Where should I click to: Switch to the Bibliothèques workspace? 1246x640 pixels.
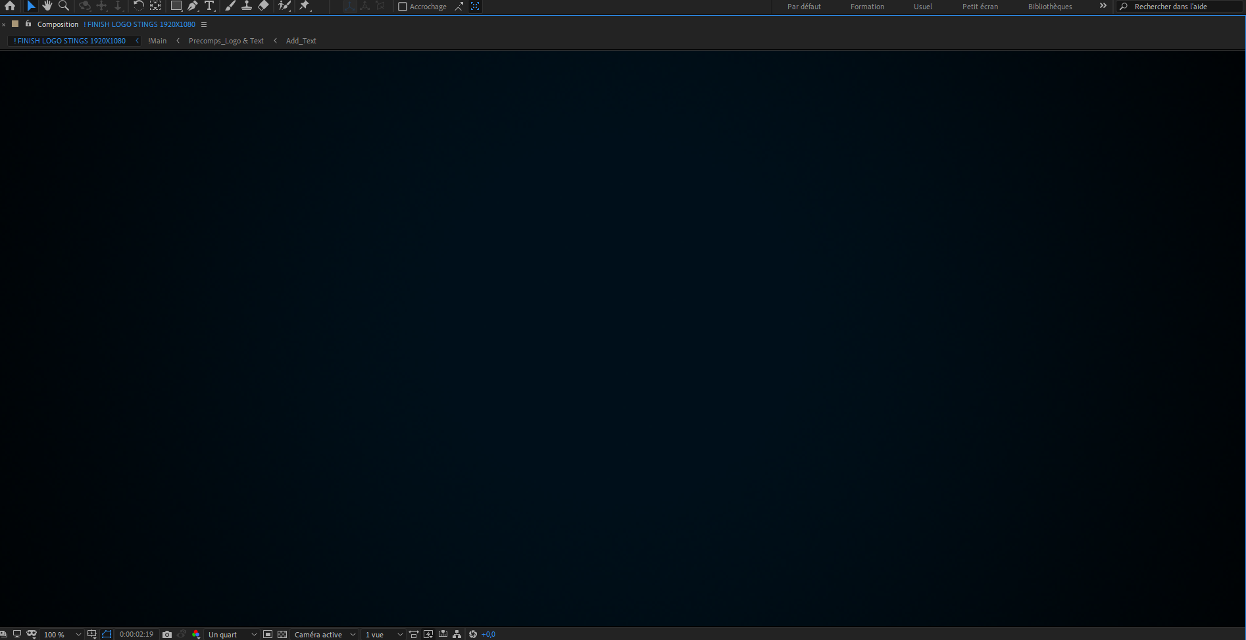[1049, 7]
